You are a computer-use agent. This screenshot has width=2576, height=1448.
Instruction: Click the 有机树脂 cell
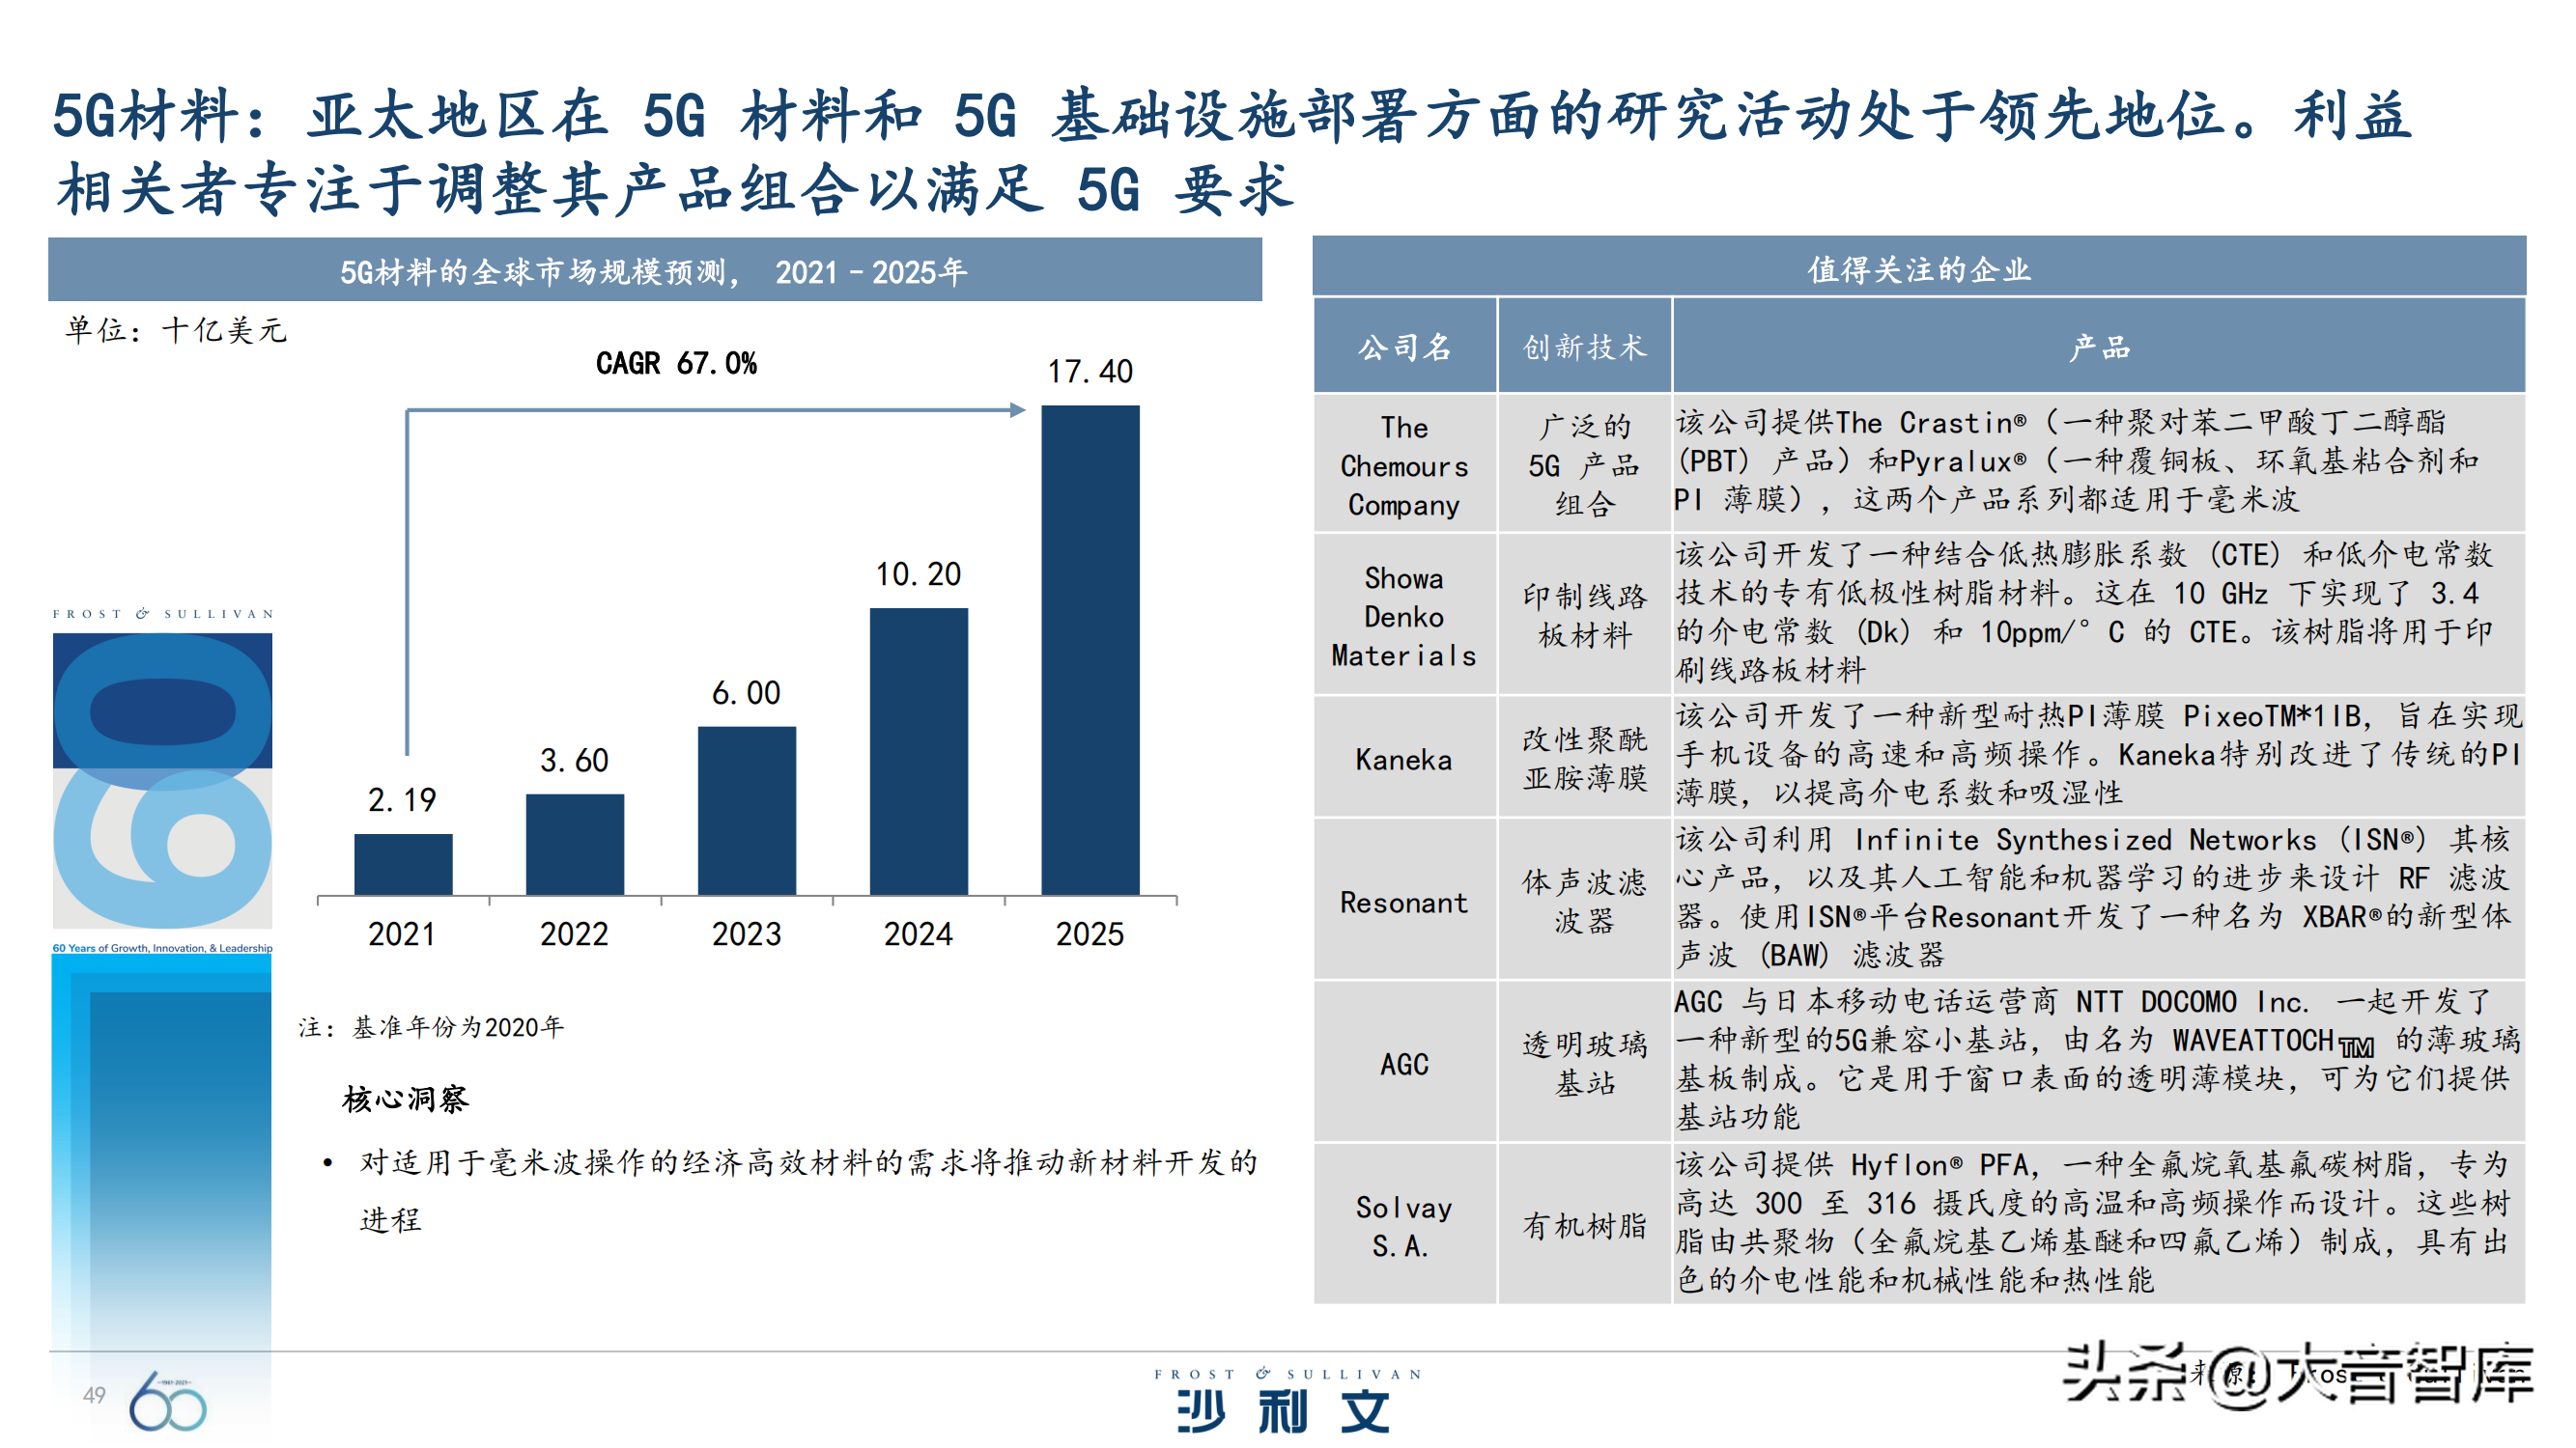tap(1585, 1225)
